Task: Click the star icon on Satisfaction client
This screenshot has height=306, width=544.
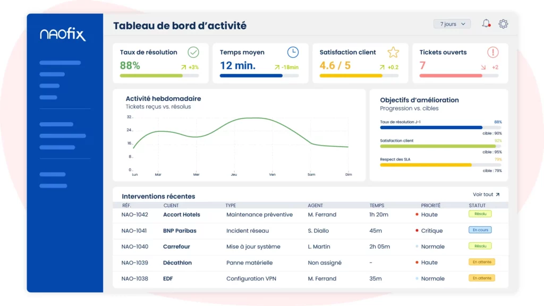Action: tap(393, 53)
